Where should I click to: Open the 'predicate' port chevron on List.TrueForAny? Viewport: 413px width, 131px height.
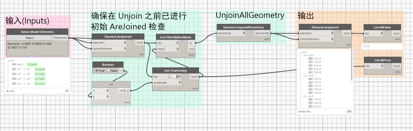click(180, 83)
